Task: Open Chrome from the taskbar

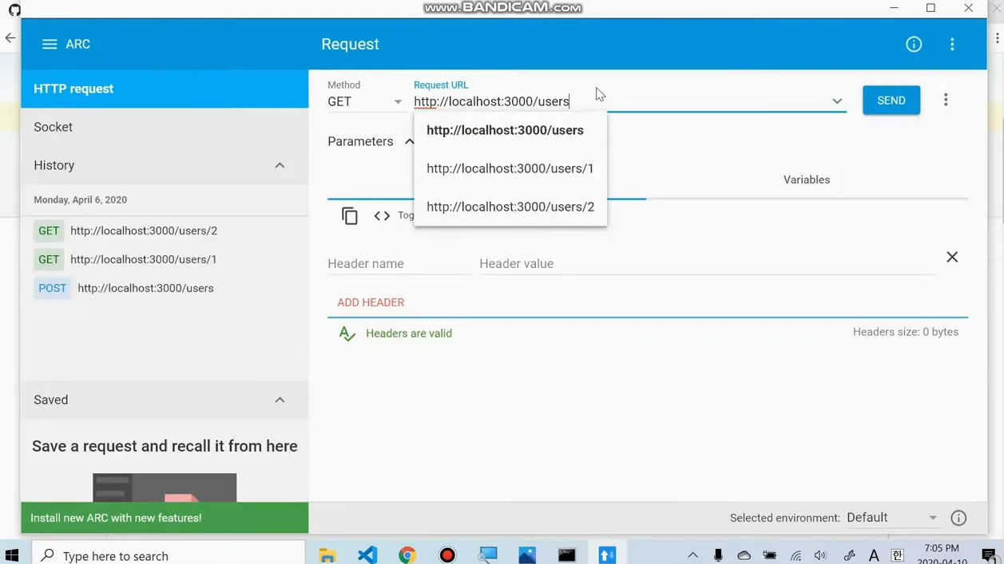Action: point(407,554)
